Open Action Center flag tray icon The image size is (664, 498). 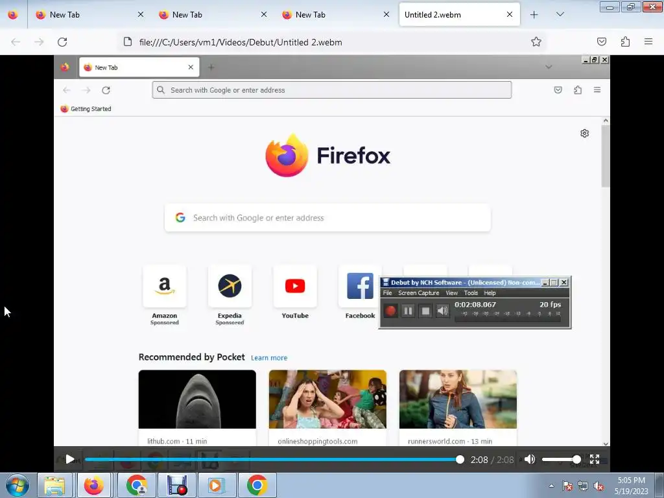tap(567, 486)
